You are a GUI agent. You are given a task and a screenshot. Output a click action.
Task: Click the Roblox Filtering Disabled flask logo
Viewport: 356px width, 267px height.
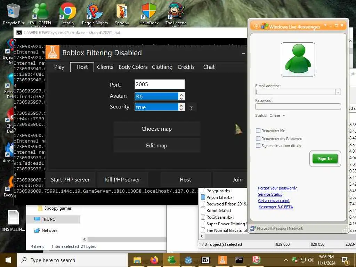tap(52, 52)
